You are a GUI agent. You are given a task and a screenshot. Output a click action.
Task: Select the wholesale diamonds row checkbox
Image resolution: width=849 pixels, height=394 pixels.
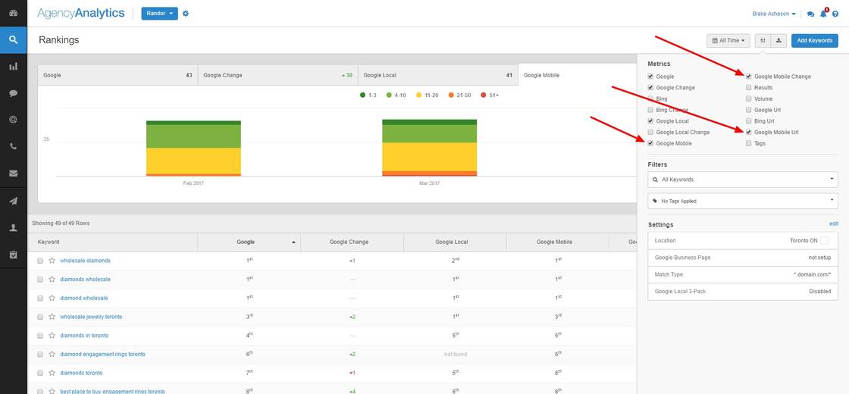click(40, 261)
